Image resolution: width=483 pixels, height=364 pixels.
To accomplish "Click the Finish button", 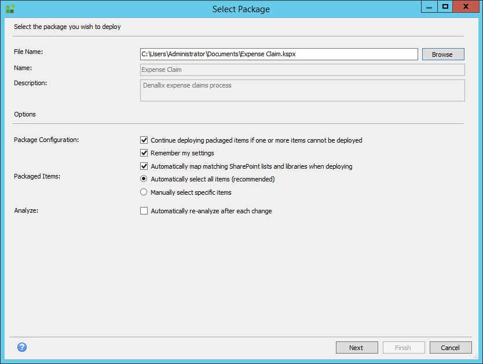I will (x=403, y=348).
